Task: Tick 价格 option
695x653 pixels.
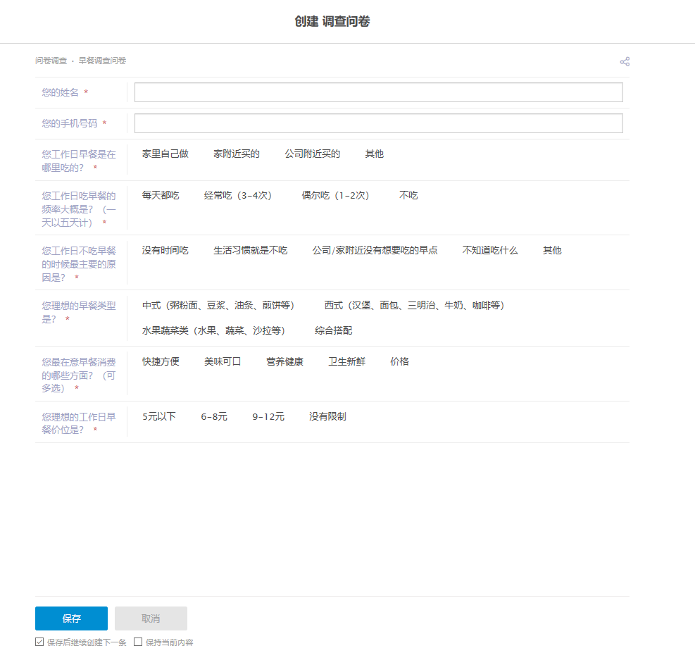Action: [399, 362]
